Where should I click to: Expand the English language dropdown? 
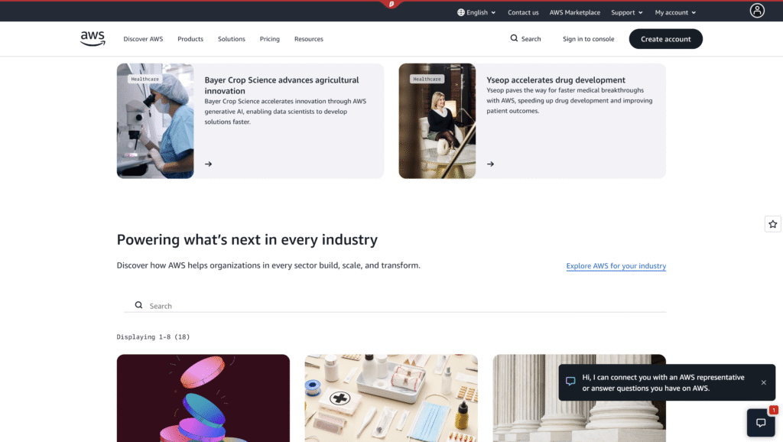coord(476,12)
